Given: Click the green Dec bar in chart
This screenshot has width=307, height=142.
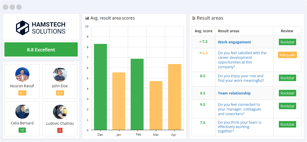Looking at the screenshot, I should tap(100, 87).
